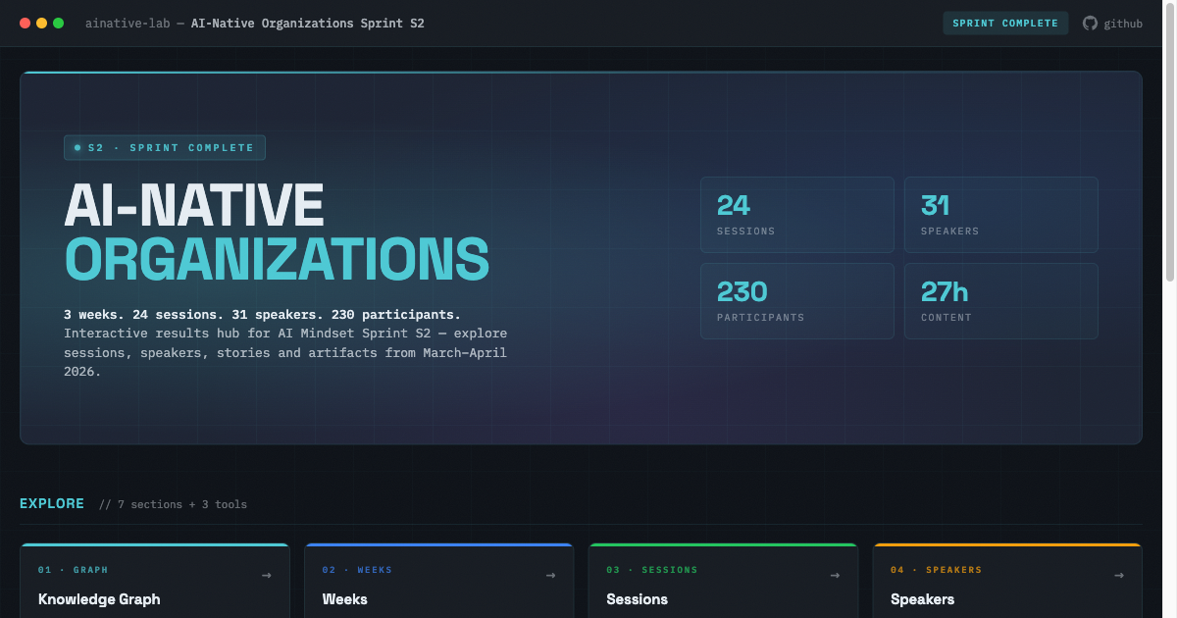Click the yellow window minimize dot
The height and width of the screenshot is (618, 1177).
(x=41, y=24)
